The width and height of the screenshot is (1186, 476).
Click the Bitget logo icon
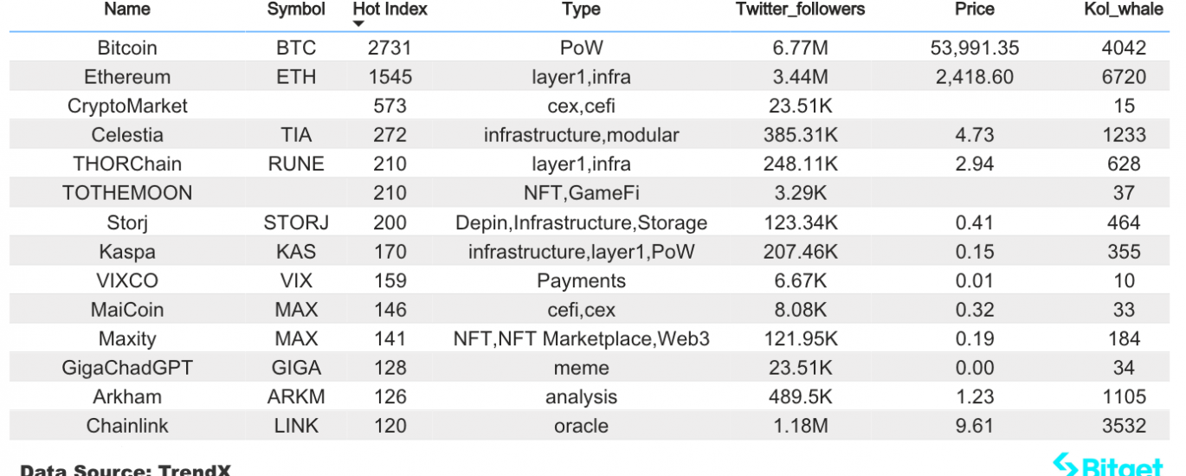(1065, 466)
